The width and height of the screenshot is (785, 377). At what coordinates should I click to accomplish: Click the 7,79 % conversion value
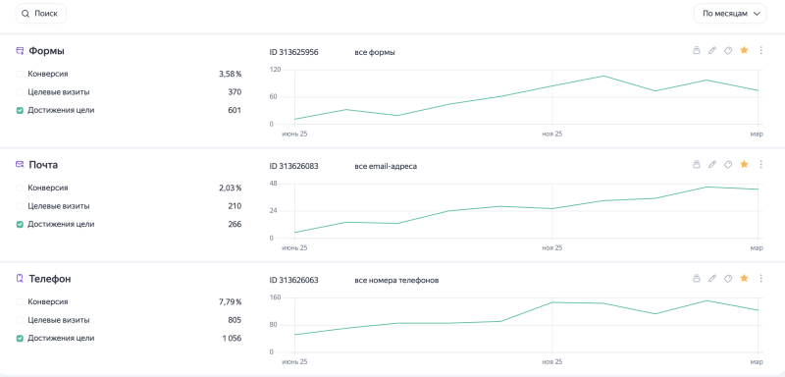click(230, 302)
